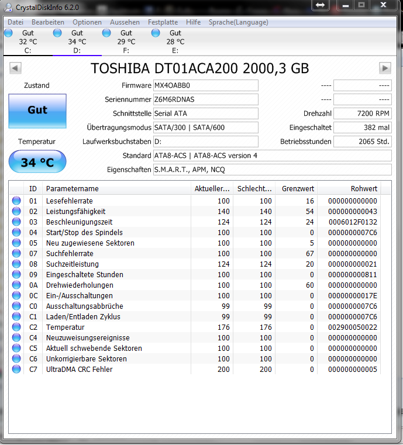
Task: Click the 34 °C temperature button
Action: 37,161
